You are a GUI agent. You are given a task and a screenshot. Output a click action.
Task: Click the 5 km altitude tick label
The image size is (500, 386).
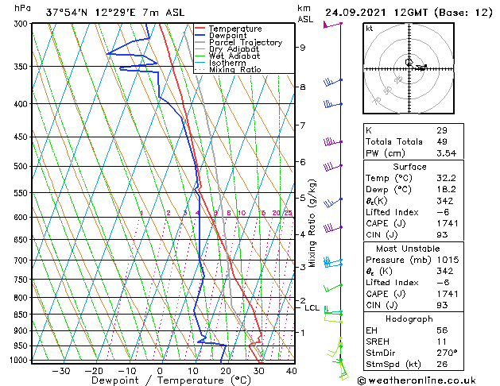(x=303, y=198)
